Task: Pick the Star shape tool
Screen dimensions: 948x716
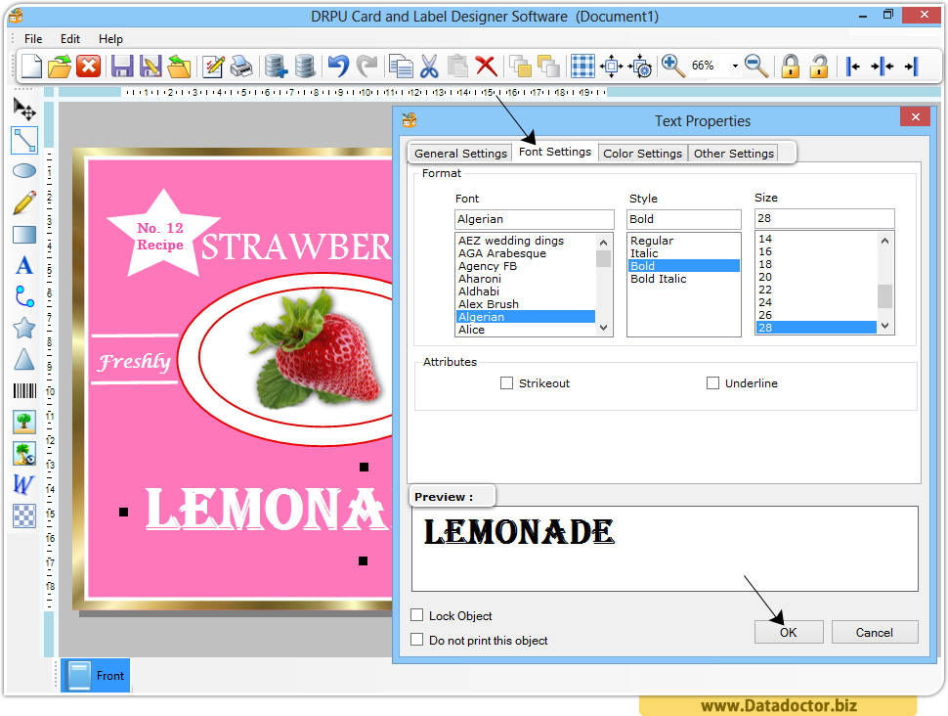Action: (23, 328)
